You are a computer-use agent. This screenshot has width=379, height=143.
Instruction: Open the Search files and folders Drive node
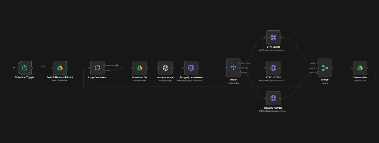[60, 68]
